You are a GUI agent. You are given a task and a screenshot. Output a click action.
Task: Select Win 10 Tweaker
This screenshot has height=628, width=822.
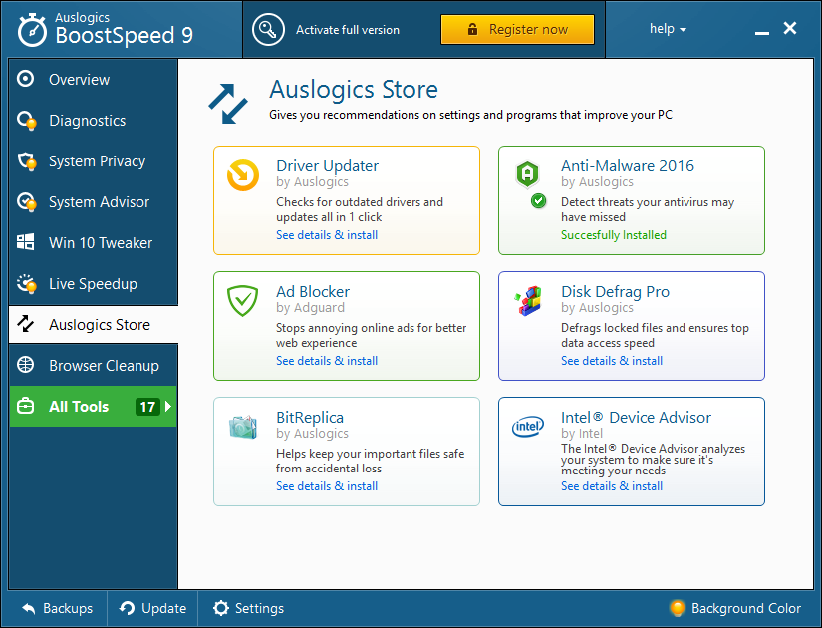pyautogui.click(x=94, y=243)
